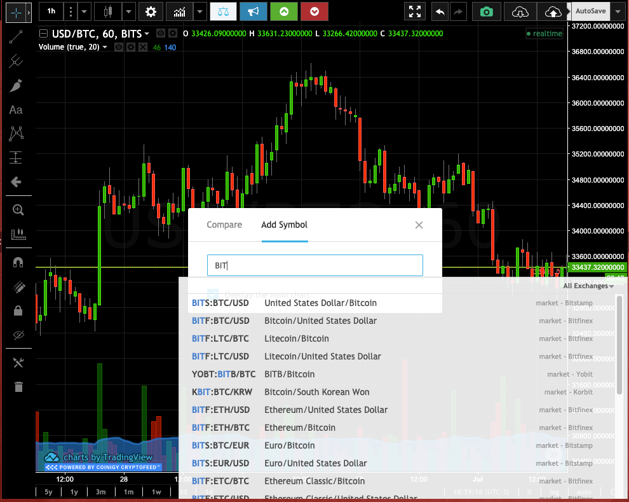
Task: Click the search results scrollbar
Action: (619, 345)
